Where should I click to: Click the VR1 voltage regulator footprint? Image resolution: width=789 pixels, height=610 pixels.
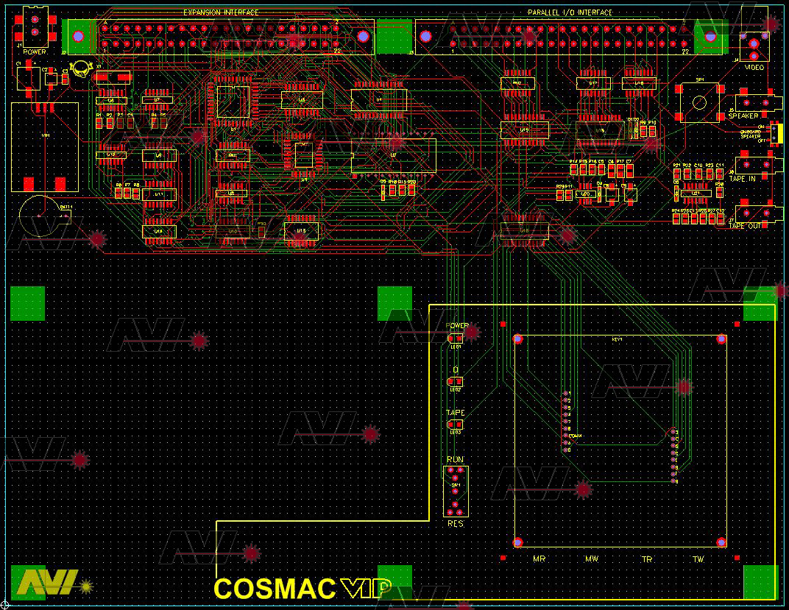44,146
